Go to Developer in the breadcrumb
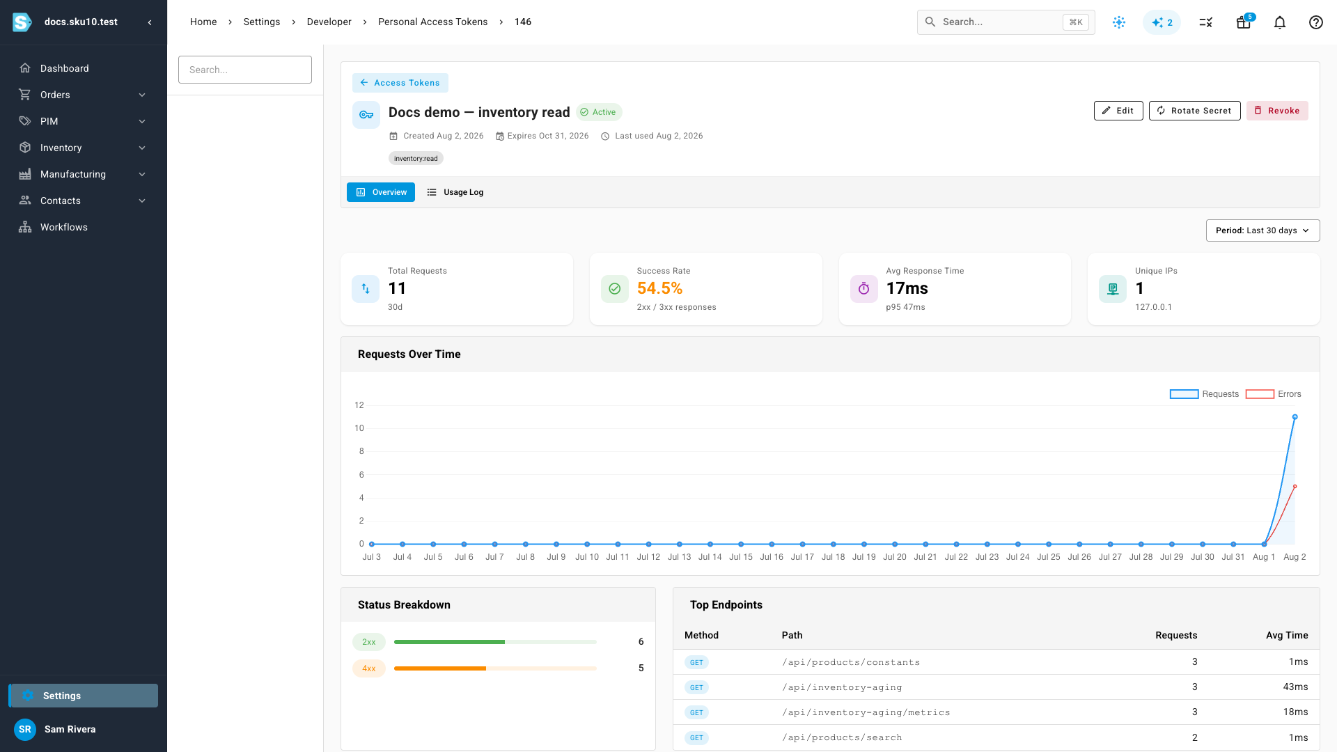The image size is (1337, 752). coord(329,22)
